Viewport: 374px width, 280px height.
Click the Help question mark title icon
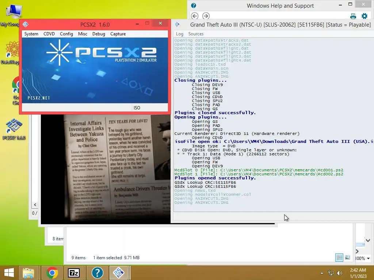[x=194, y=5]
